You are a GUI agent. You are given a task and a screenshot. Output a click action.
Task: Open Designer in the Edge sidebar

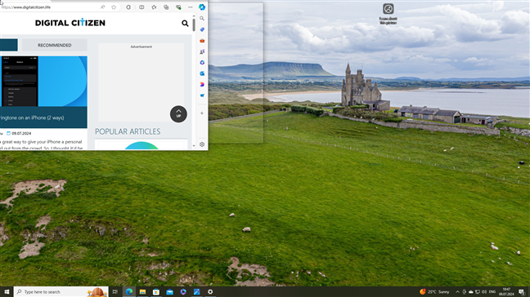click(202, 84)
